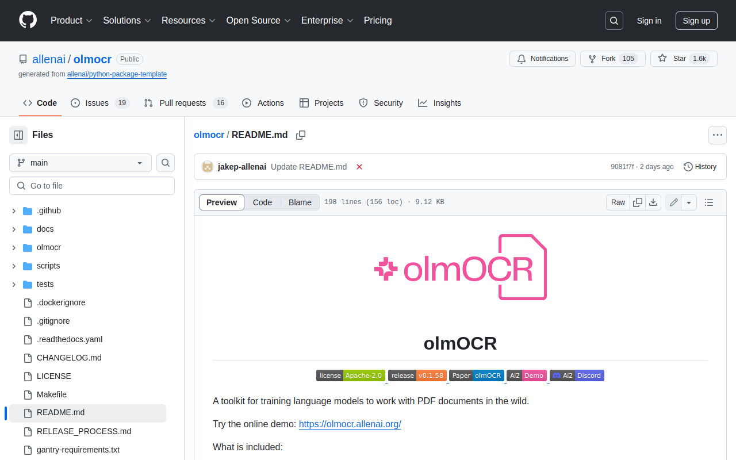Open the more file actions ellipsis button
Image resolution: width=736 pixels, height=460 pixels.
point(718,135)
